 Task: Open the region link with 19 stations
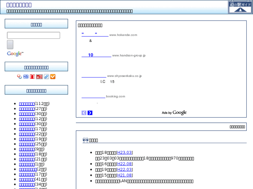pos(27,139)
